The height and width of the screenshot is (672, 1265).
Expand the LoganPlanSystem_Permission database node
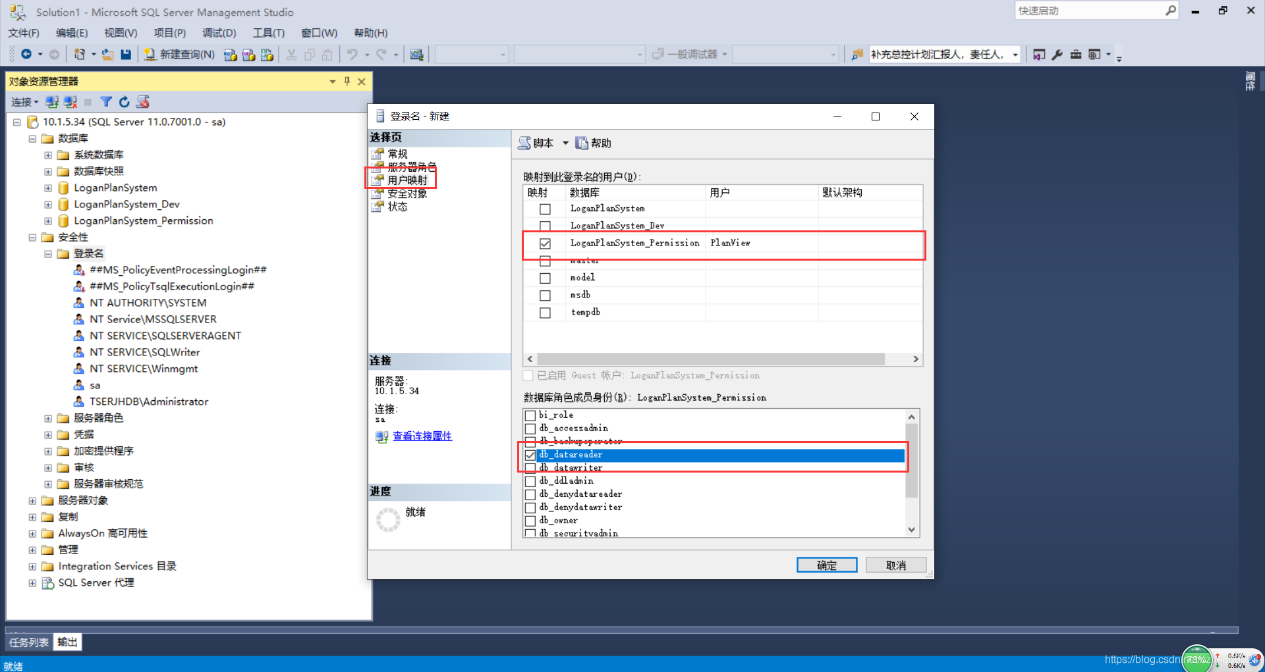coord(48,221)
